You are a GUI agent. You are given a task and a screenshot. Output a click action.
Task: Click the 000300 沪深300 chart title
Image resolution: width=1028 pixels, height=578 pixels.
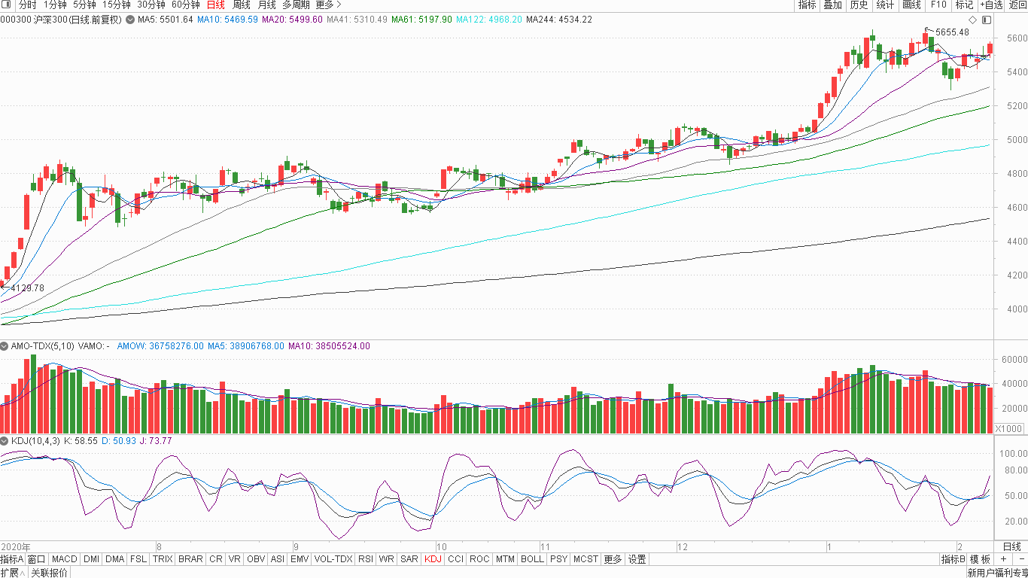pyautogui.click(x=61, y=20)
